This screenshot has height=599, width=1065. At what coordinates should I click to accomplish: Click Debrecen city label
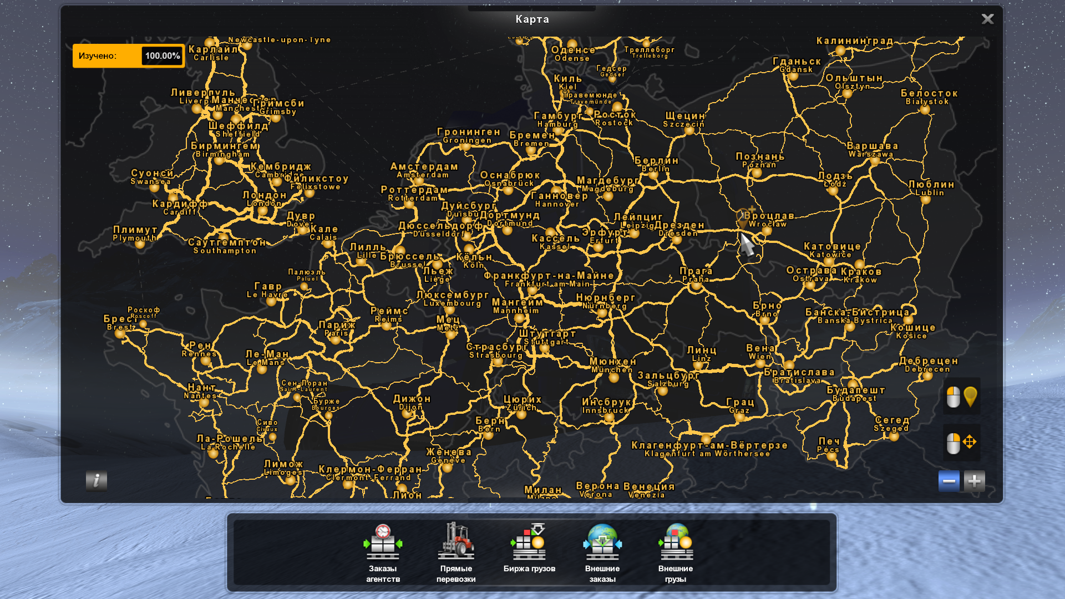click(x=927, y=369)
